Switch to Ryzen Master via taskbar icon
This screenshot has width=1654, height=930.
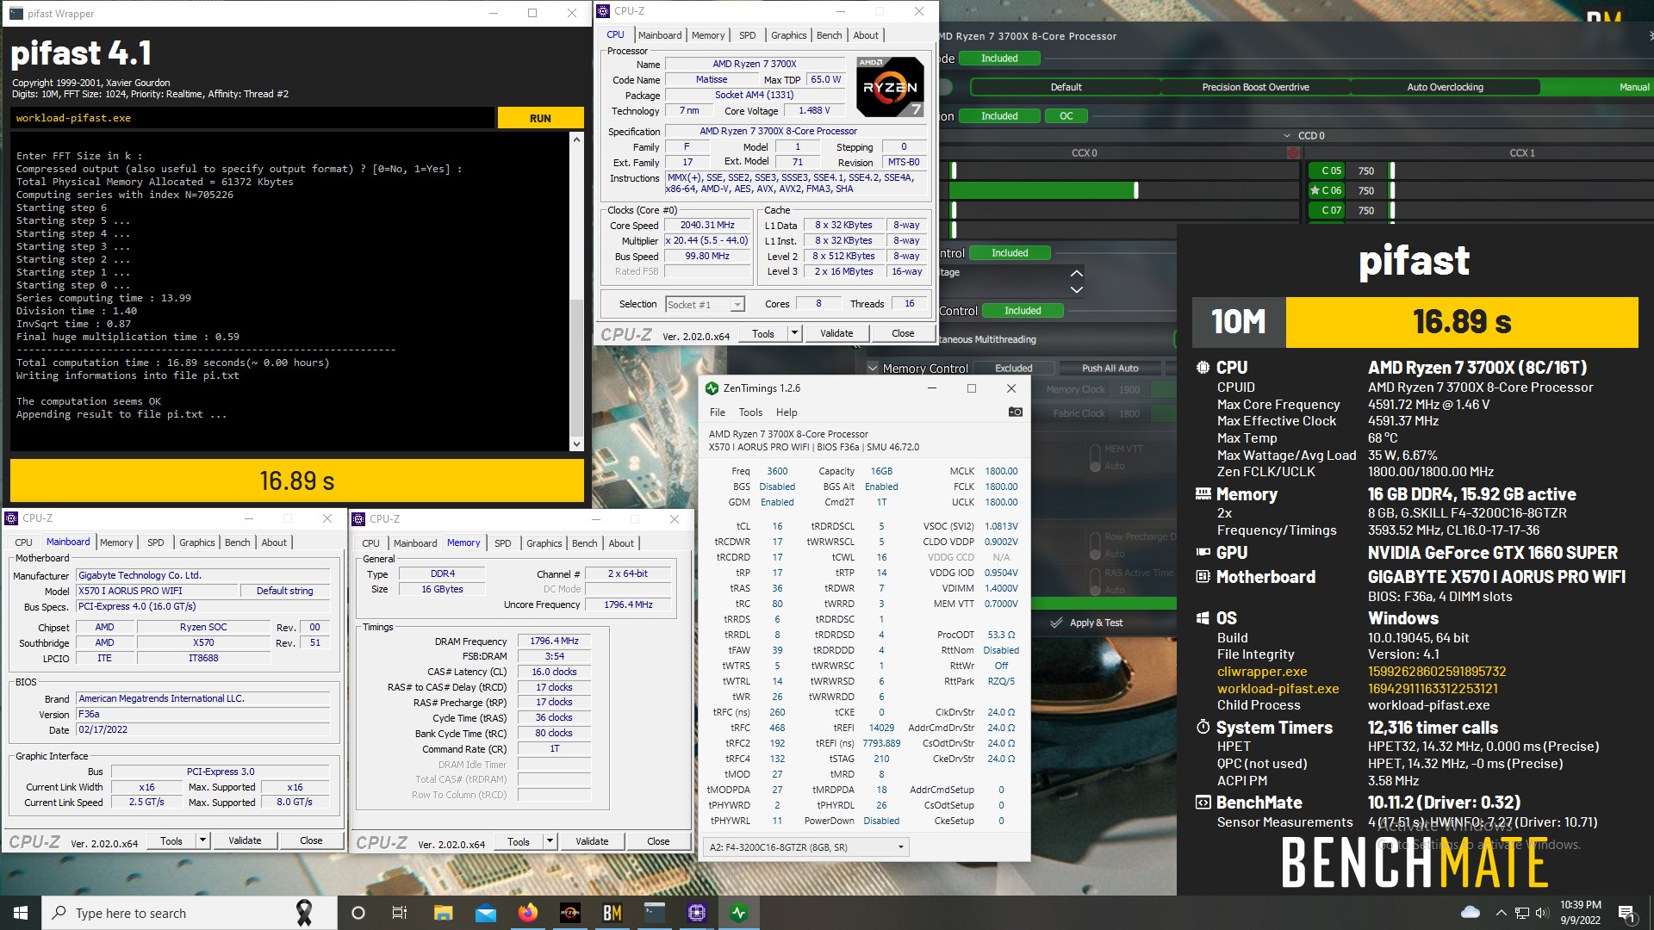(x=570, y=913)
